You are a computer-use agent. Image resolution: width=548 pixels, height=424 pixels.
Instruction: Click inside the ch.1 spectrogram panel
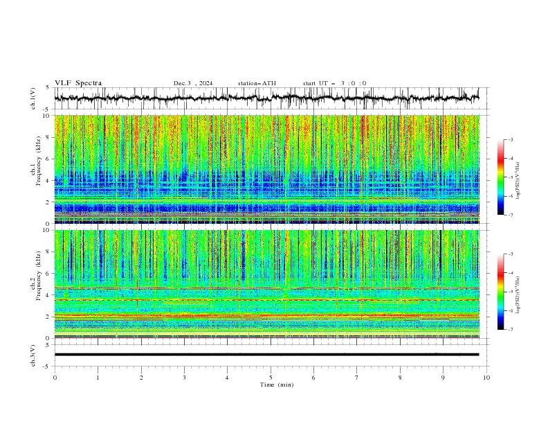pyautogui.click(x=266, y=169)
